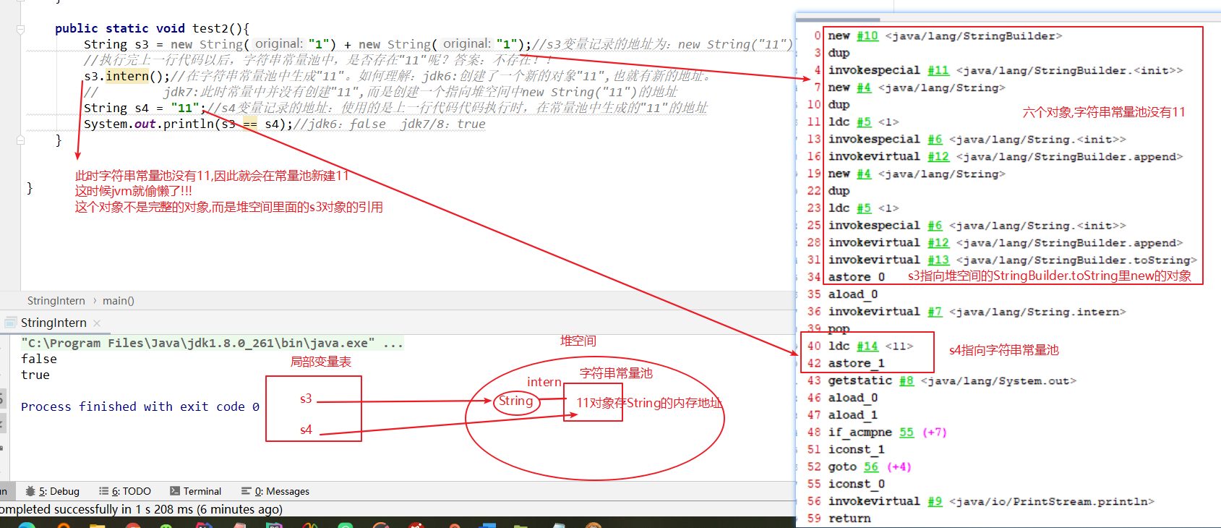The height and width of the screenshot is (528, 1221).
Task: Jump to offset 56 from goto
Action: (871, 467)
